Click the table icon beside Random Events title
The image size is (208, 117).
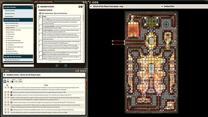4,75
